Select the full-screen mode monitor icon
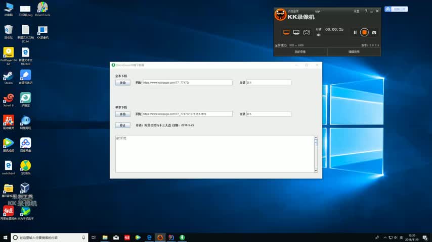432x242 pixels. click(286, 32)
